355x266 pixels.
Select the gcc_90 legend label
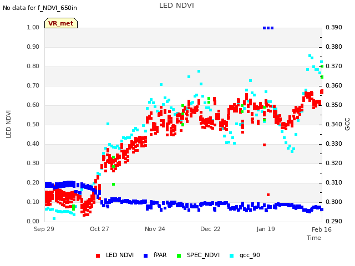250,255
